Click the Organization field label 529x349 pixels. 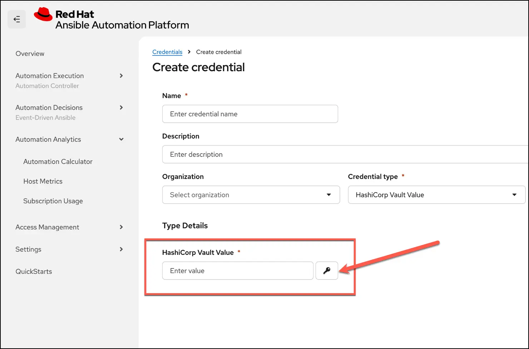(x=183, y=176)
